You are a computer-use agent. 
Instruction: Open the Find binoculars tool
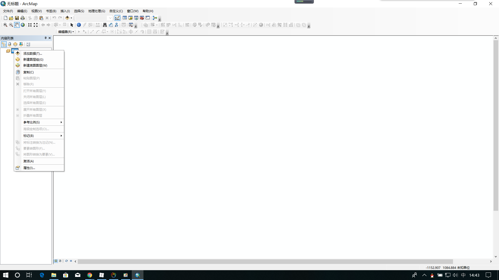click(105, 25)
